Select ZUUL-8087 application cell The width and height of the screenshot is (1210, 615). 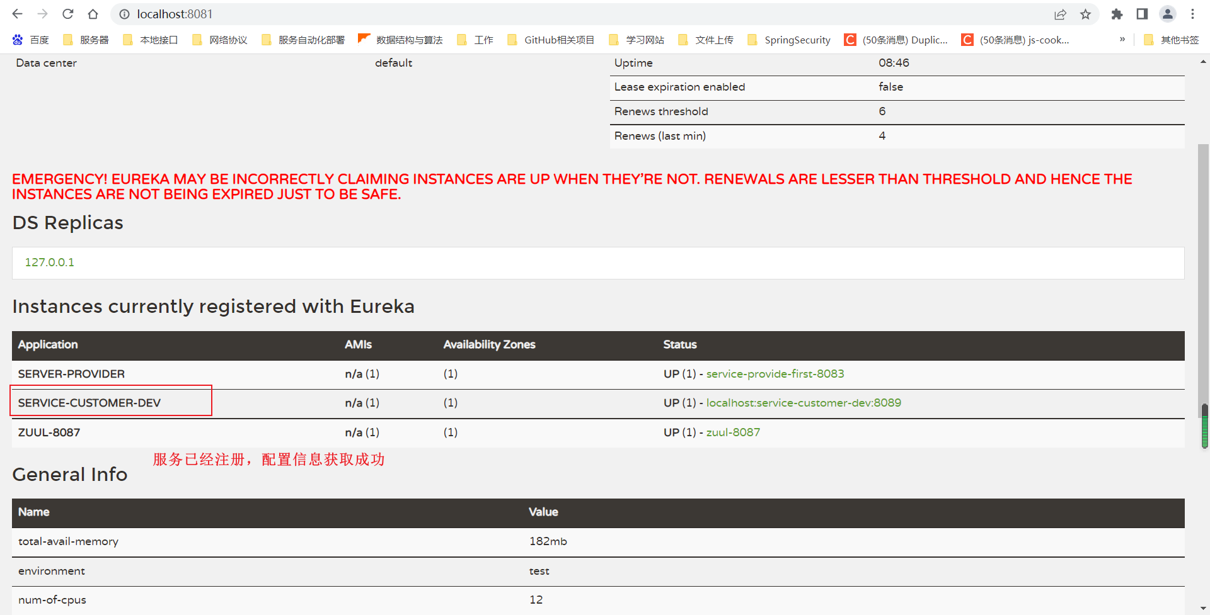[49, 432]
